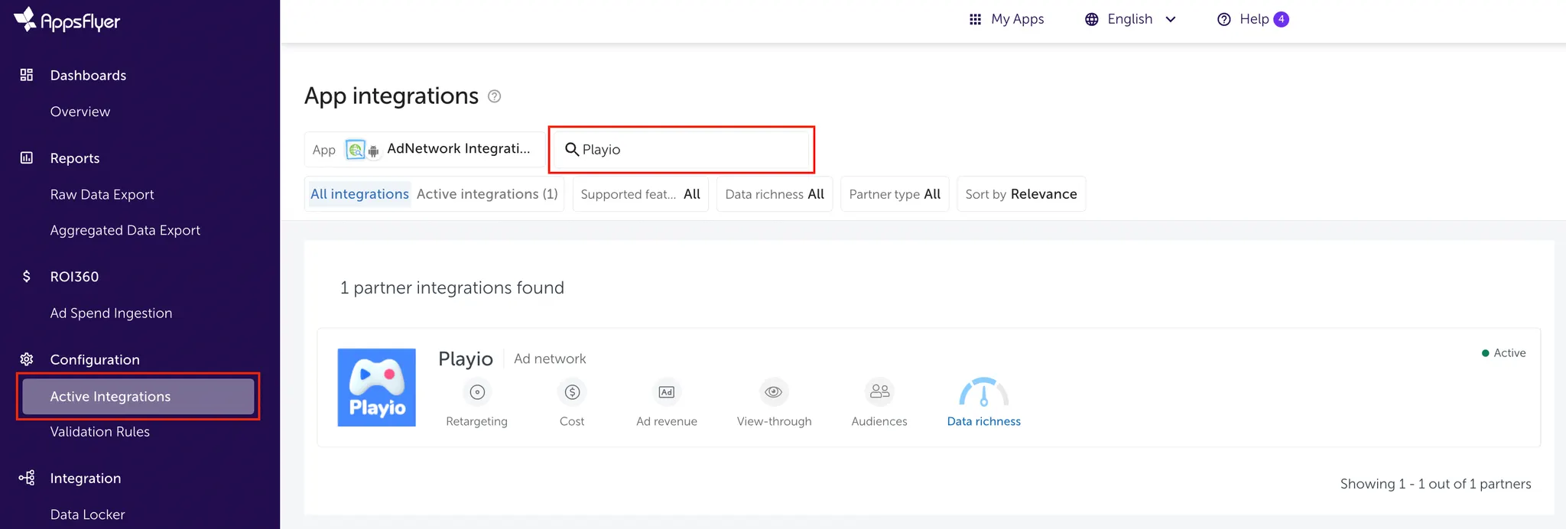Open the Playio partner logo
The image size is (1566, 529).
[377, 388]
